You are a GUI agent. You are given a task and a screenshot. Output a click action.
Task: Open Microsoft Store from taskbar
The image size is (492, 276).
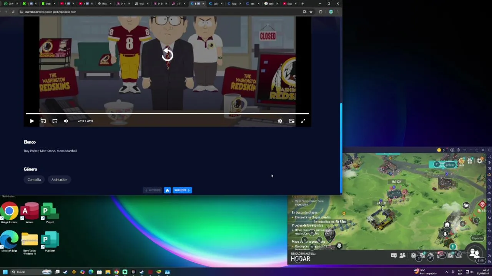[x=100, y=272]
